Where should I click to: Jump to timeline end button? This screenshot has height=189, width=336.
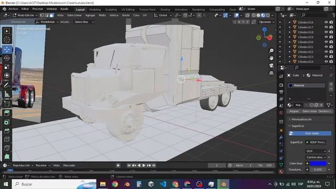pos(154,165)
